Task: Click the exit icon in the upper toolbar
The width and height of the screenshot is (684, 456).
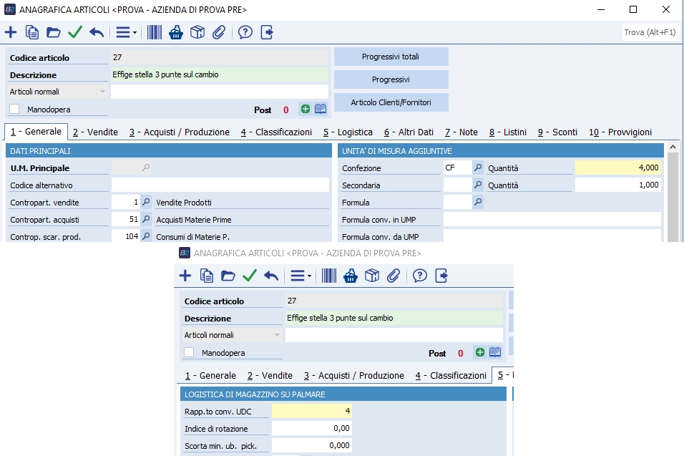Action: [267, 32]
